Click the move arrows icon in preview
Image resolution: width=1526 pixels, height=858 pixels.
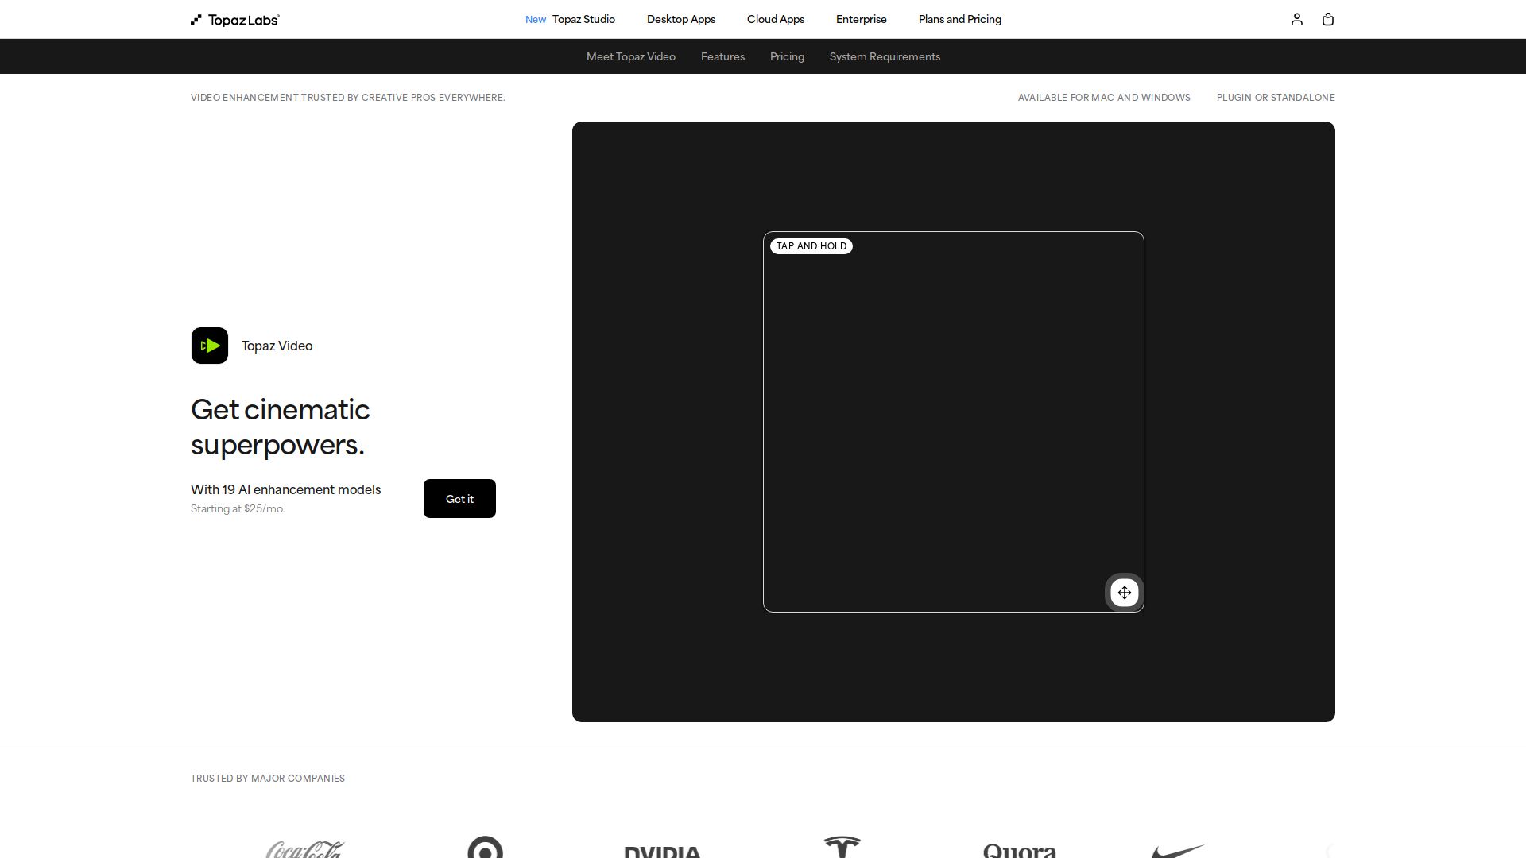(x=1124, y=593)
